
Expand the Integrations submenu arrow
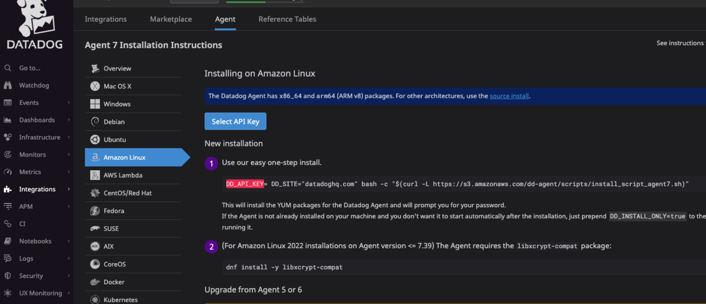click(x=69, y=190)
